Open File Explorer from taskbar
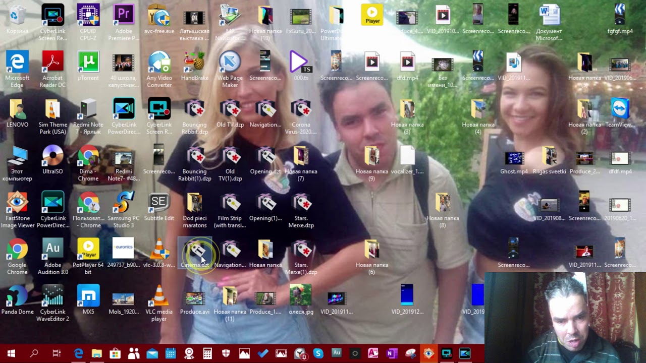Image resolution: width=646 pixels, height=363 pixels. click(96, 353)
